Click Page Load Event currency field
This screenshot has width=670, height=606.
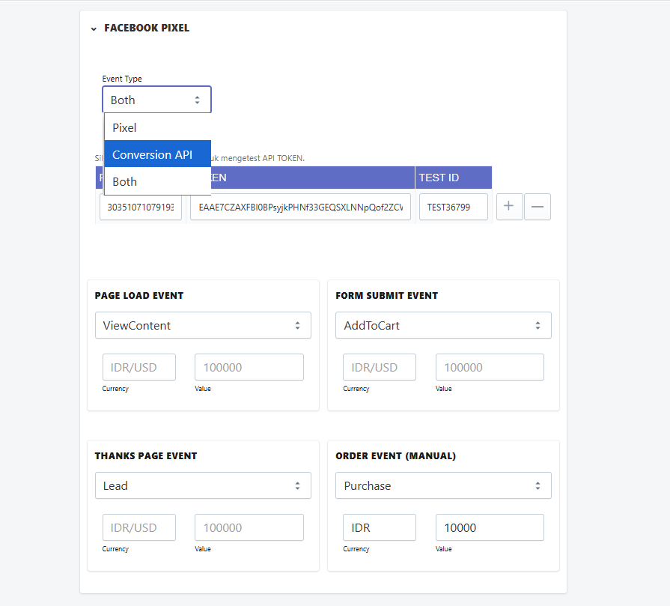[x=139, y=367]
